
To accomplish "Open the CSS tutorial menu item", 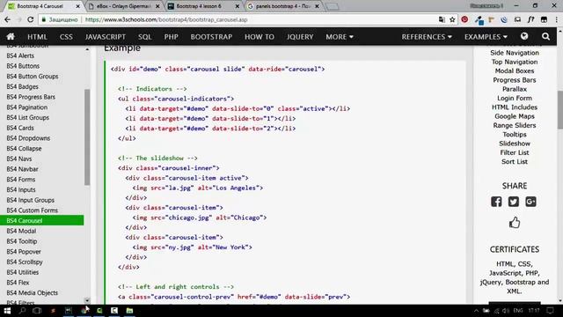I will [x=66, y=37].
